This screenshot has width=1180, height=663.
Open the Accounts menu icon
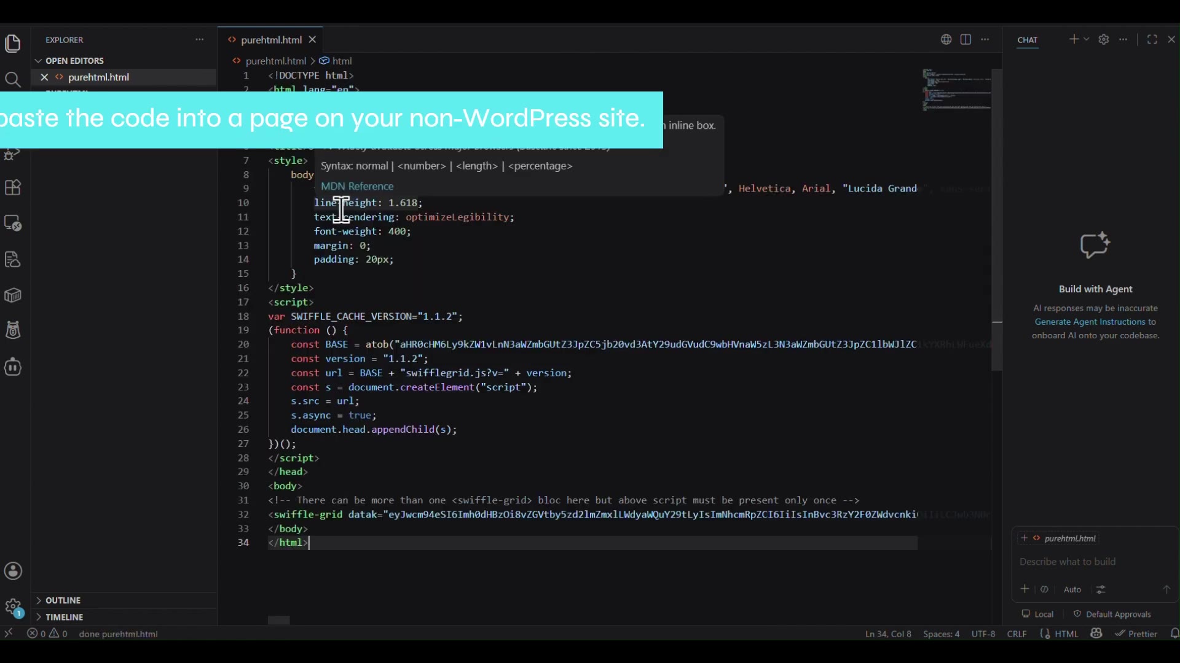tap(13, 571)
